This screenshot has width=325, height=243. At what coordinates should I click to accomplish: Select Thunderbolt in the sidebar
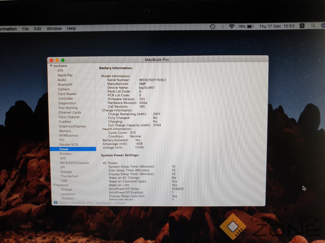tap(70, 176)
